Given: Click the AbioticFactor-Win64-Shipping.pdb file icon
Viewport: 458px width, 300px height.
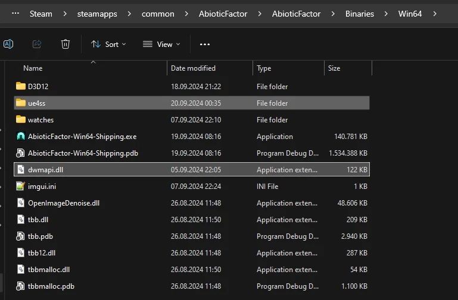Looking at the screenshot, I should pyautogui.click(x=20, y=153).
